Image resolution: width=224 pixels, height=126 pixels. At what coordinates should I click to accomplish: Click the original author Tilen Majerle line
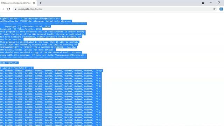point(30,19)
